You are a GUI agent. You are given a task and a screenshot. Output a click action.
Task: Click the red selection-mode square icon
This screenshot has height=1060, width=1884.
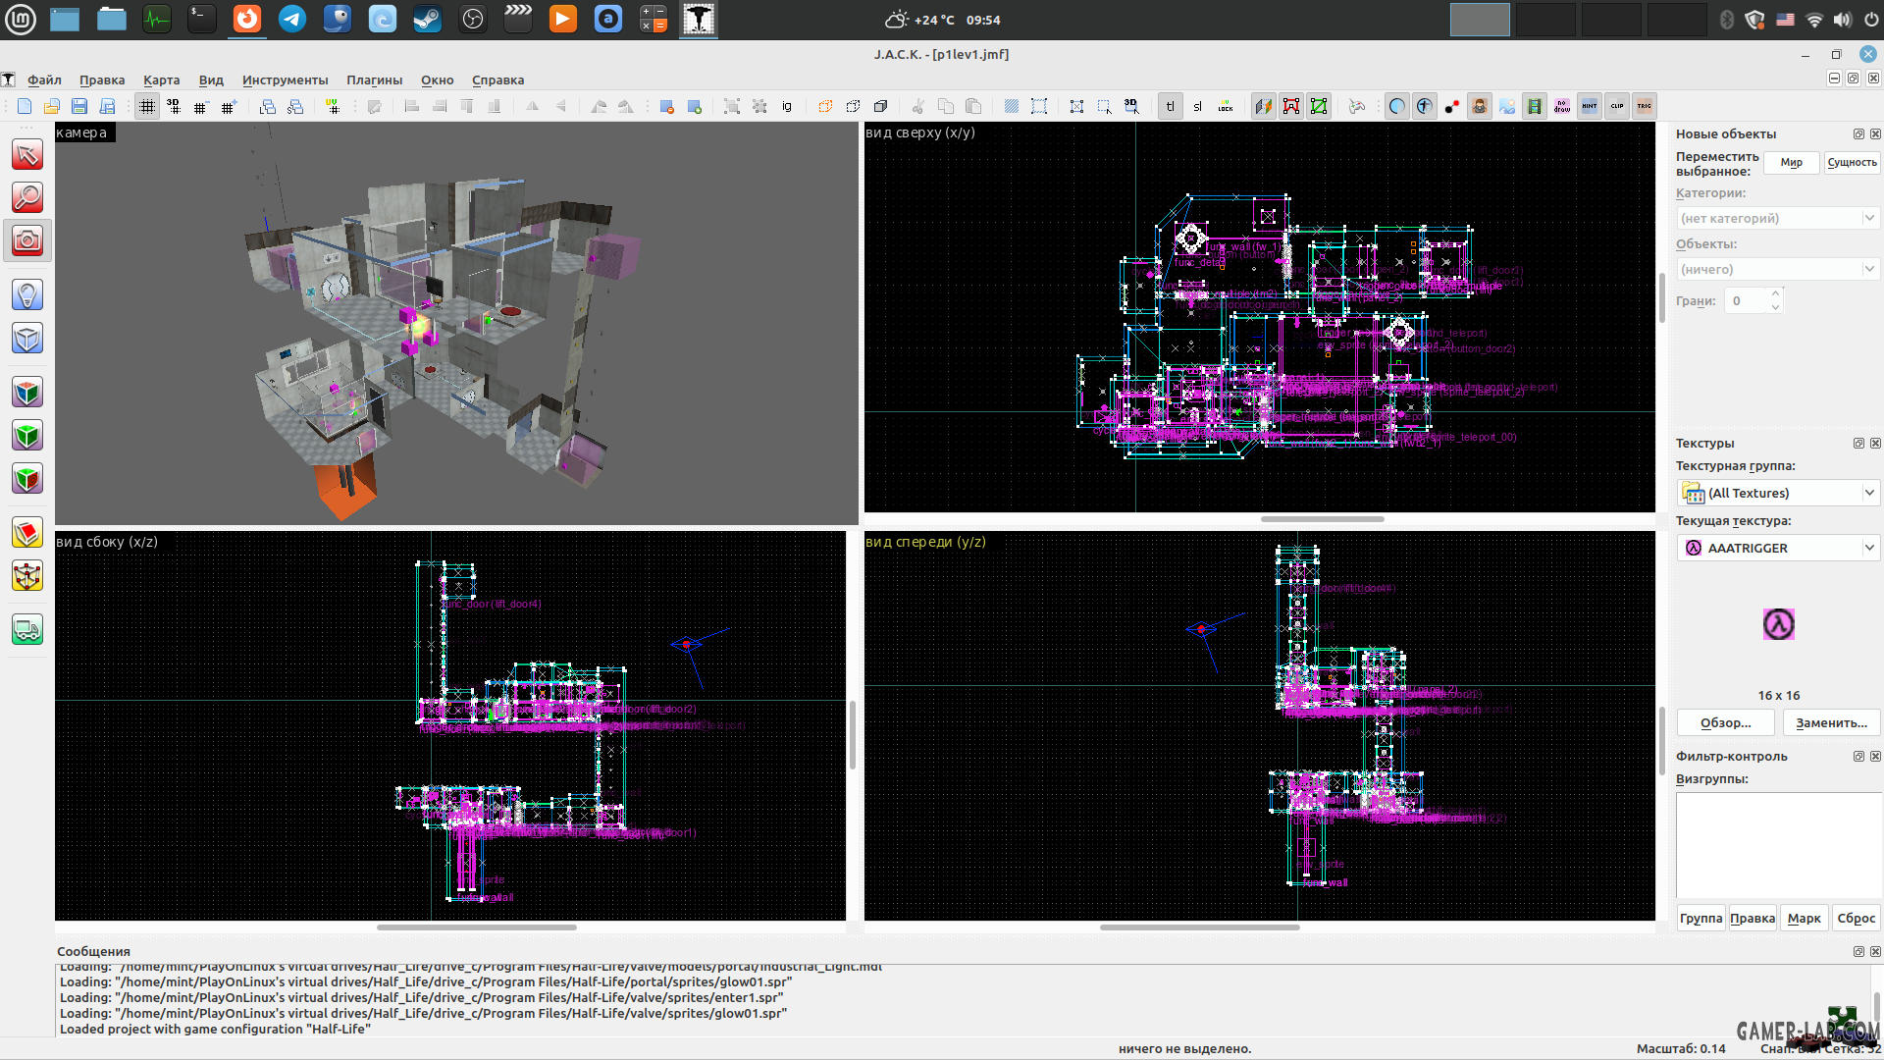(1291, 106)
